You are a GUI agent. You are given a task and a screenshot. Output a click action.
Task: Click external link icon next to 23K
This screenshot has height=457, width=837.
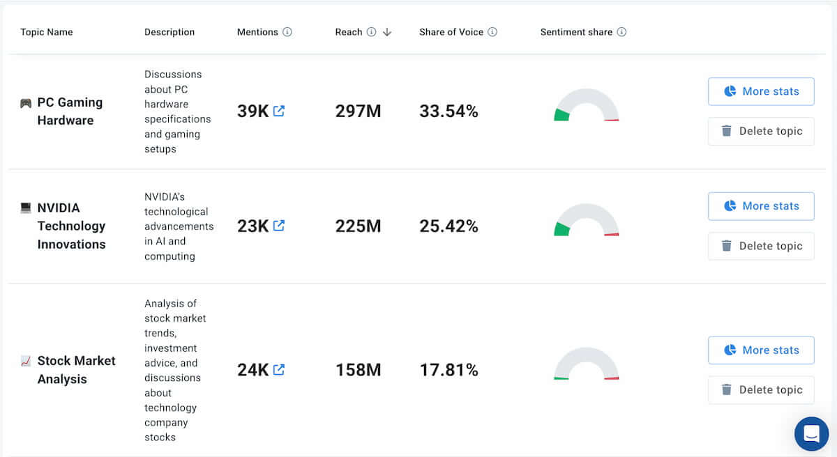pyautogui.click(x=279, y=225)
